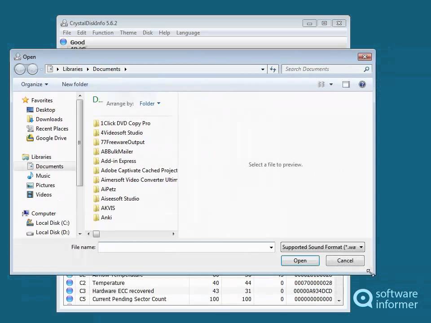
Task: Click the New folder button
Action: click(75, 84)
